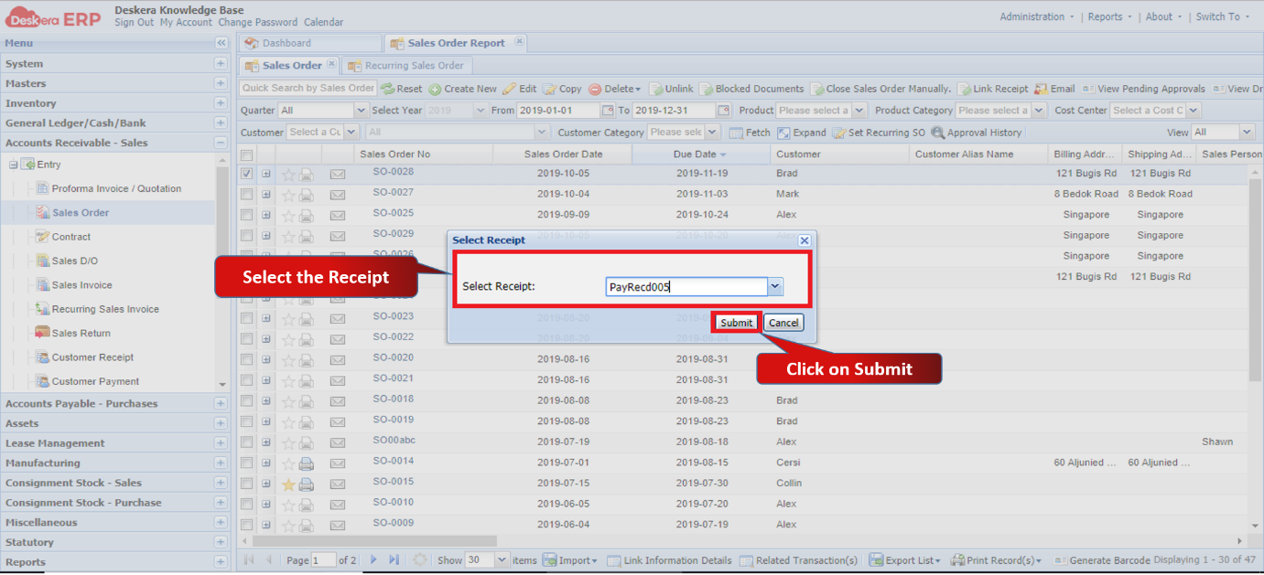
Task: Open the Reports top menu
Action: tap(1109, 16)
